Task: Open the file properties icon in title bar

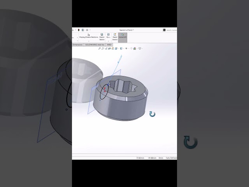Action: click(83, 30)
